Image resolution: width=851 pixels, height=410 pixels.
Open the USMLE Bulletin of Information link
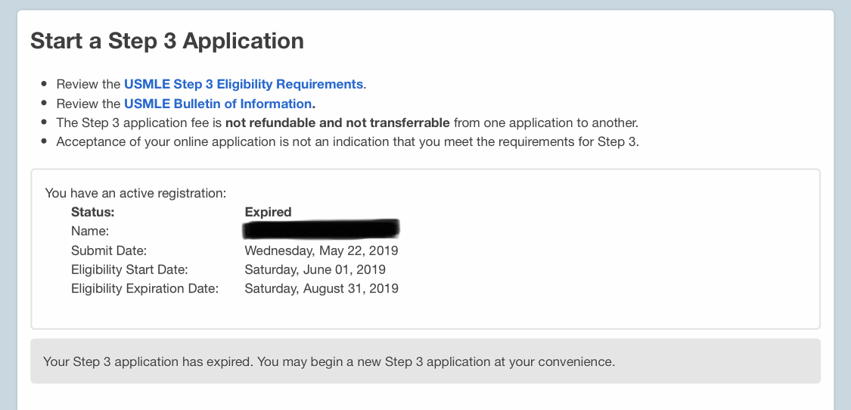tap(218, 104)
